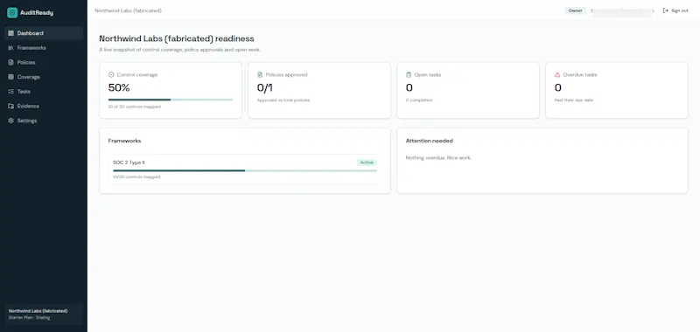Viewport: 700px width, 332px height.
Task: Click the Active status badge
Action: 367,163
